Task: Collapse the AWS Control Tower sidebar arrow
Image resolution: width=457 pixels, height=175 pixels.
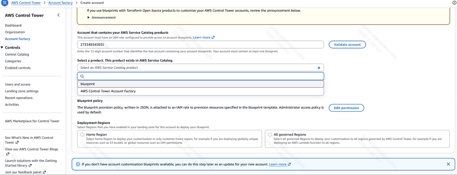Action: click(x=58, y=15)
